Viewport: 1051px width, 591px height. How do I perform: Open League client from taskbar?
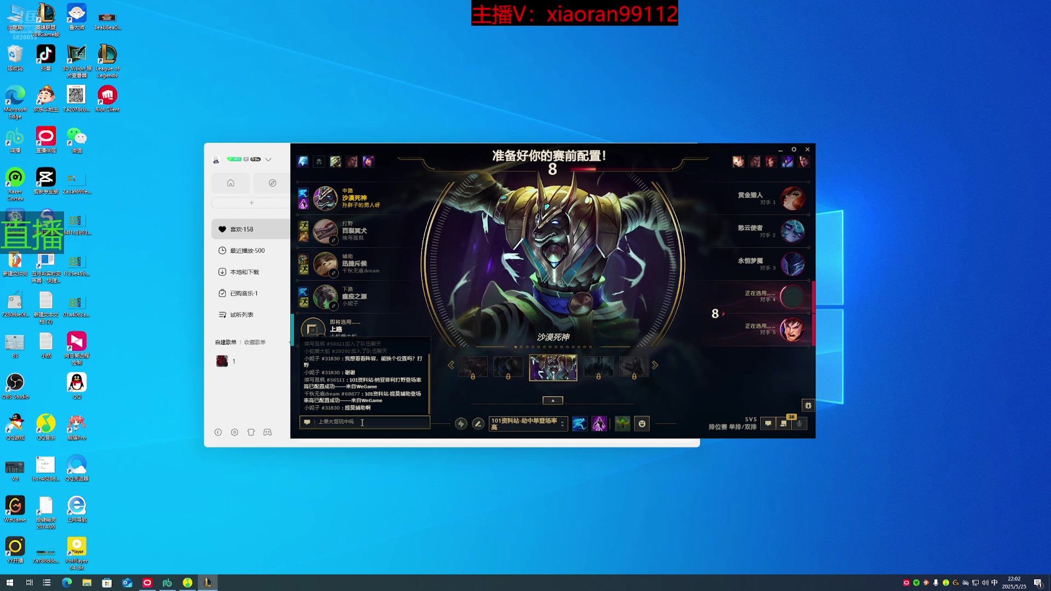(207, 583)
